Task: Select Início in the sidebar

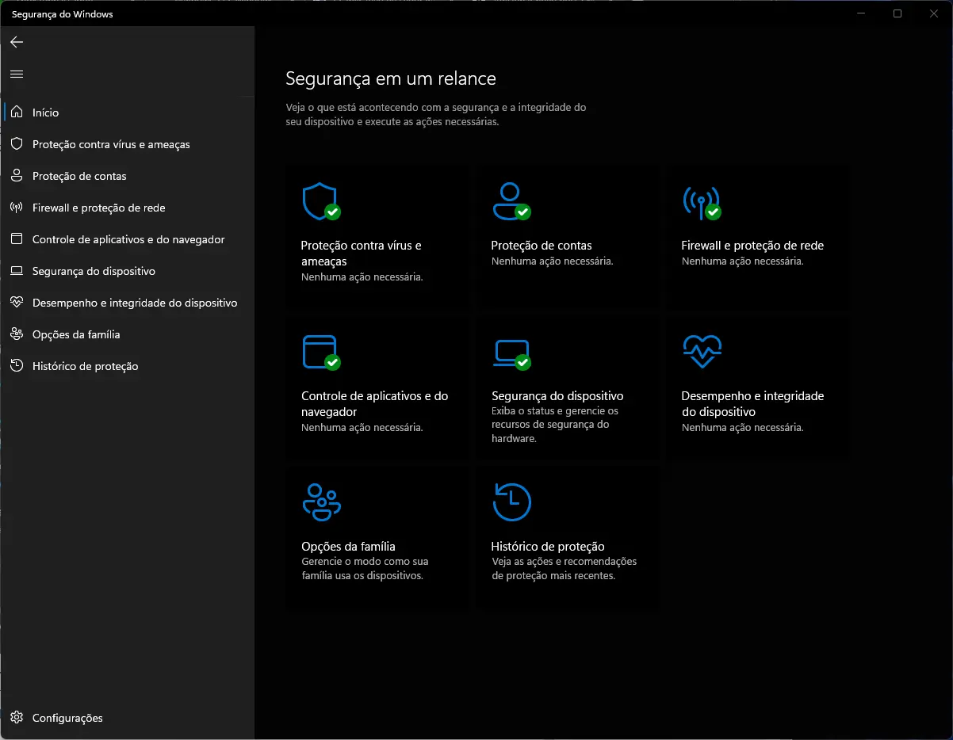Action: 45,113
